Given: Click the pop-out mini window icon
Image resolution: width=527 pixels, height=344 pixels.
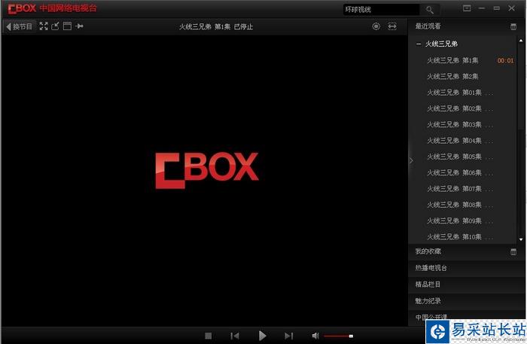Looking at the screenshot, I should (56, 26).
